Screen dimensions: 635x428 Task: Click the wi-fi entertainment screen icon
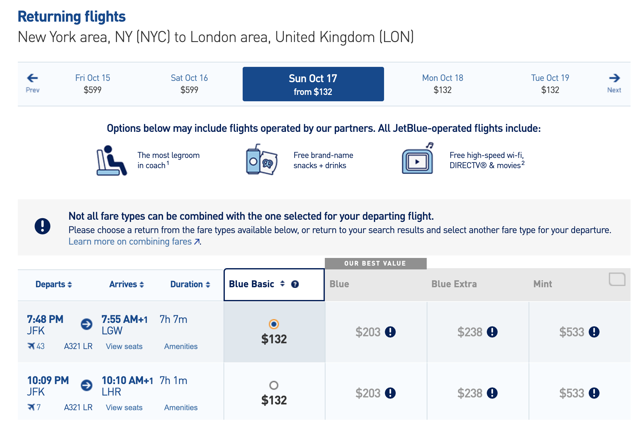pyautogui.click(x=417, y=158)
